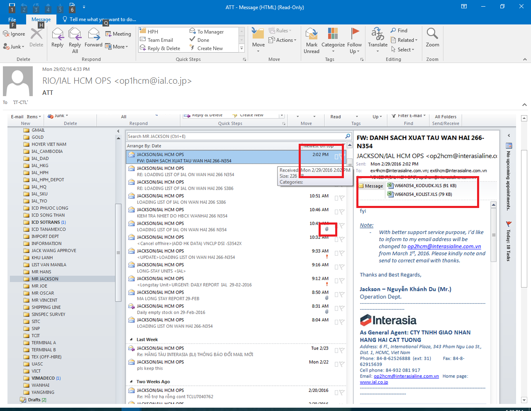Viewport: 531px width, 411px height.
Task: Expand the More respond options
Action: coord(117,47)
